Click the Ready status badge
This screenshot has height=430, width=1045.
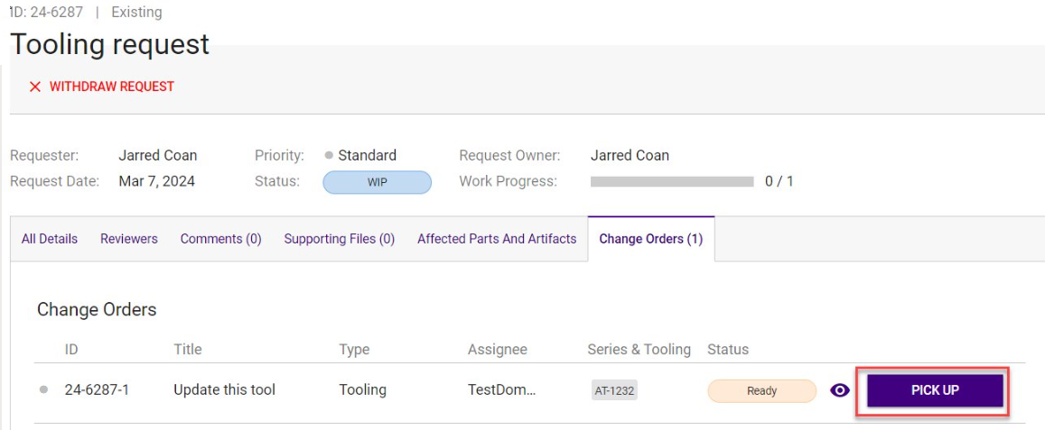(x=761, y=390)
